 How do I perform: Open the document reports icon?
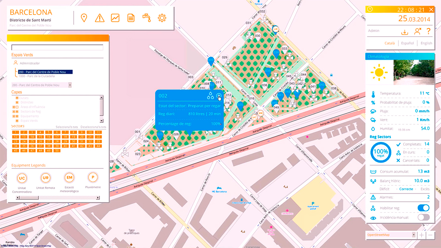tap(131, 18)
